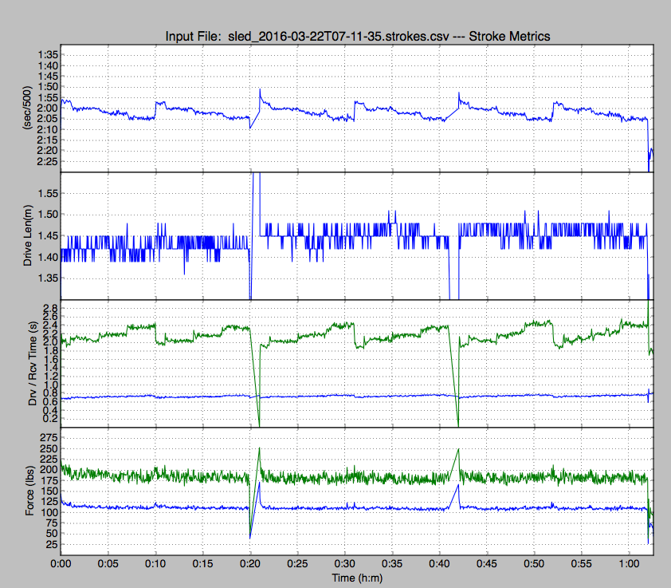Select the 0:30 tick on the time axis
The height and width of the screenshot is (588, 671).
(344, 563)
